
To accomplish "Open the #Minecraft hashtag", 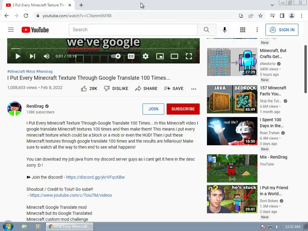I will click(x=16, y=72).
